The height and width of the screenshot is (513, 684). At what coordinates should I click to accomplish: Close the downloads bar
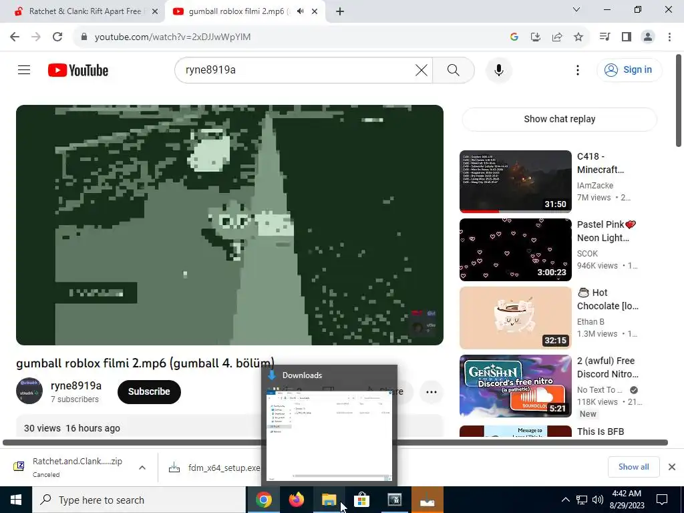tap(672, 467)
